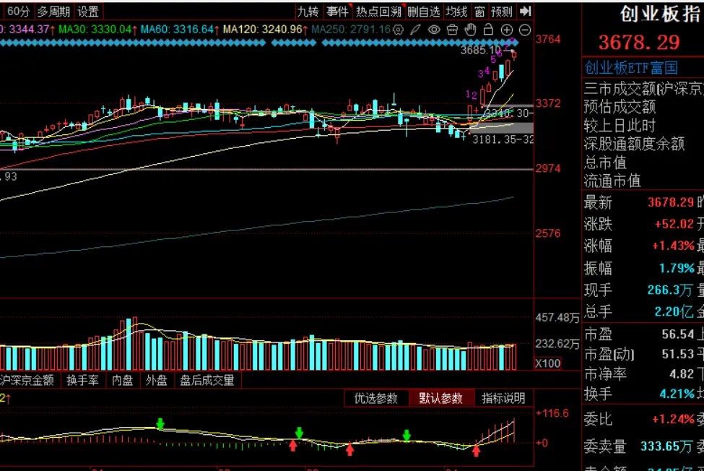Click the first green MACD sell arrow
Viewport: 704px width, 471px height.
pyautogui.click(x=160, y=423)
